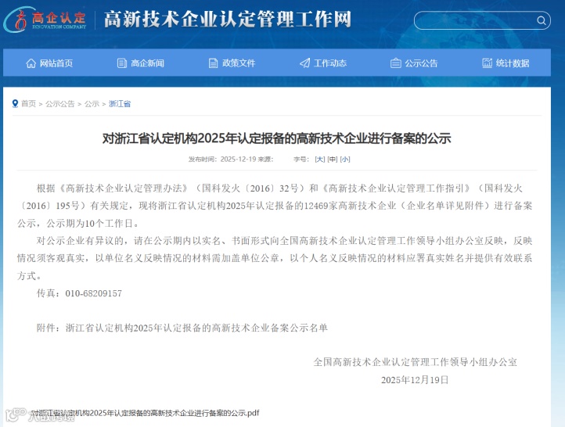Image resolution: width=565 pixels, height=427 pixels.
Task: Click the site title 高新技术企业认定管理工作网
Action: click(x=228, y=20)
